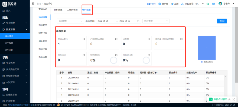Click the table's vertical scrollbar up arrow
Image resolution: width=238 pixels, height=107 pixels.
pyautogui.click(x=226, y=77)
